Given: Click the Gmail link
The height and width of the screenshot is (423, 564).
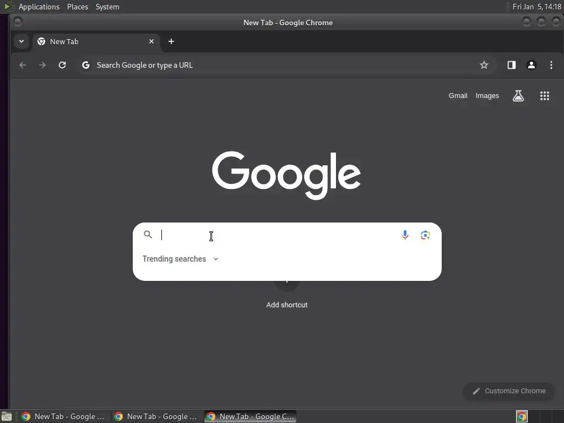Looking at the screenshot, I should 458,96.
